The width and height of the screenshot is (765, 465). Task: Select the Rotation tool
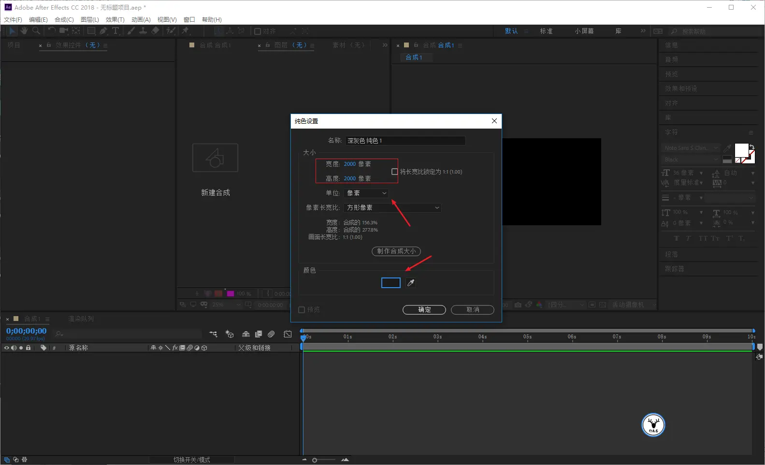(x=51, y=31)
